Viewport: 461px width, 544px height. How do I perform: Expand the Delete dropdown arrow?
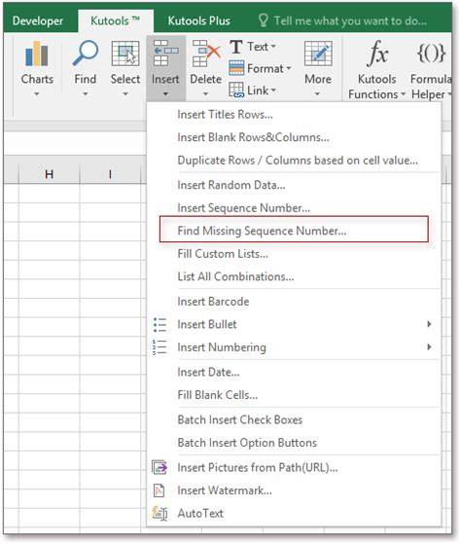205,94
